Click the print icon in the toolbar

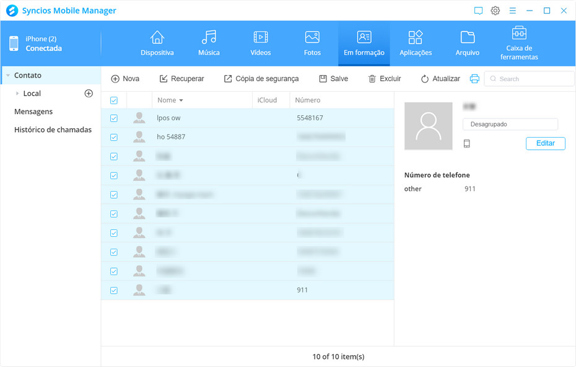tap(474, 79)
